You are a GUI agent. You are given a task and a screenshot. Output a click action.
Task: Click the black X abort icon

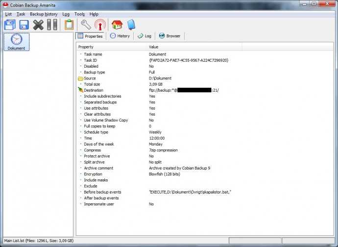(x=38, y=25)
